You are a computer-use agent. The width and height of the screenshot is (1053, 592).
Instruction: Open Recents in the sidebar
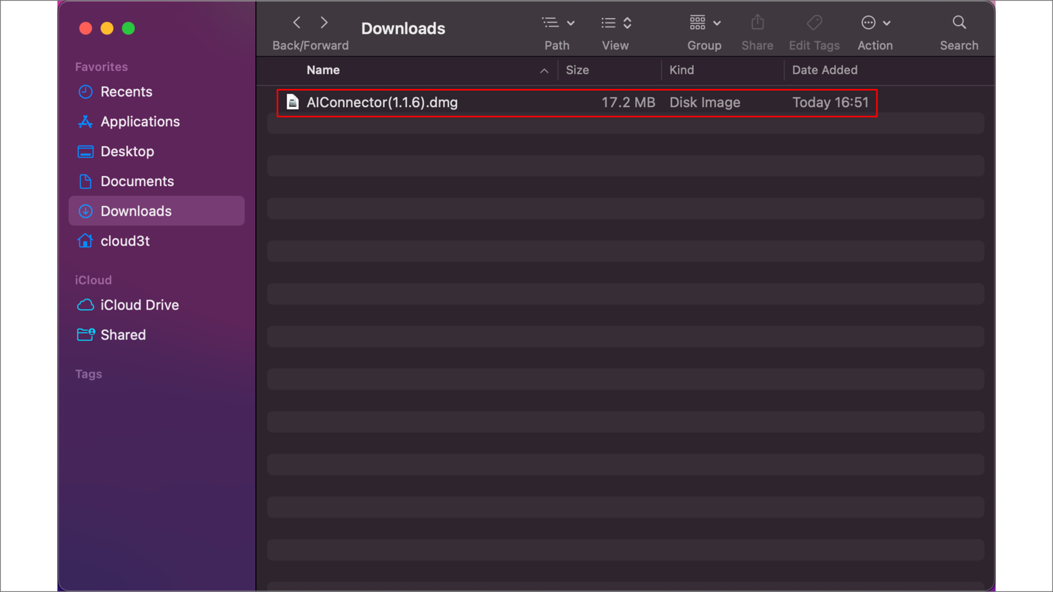pyautogui.click(x=126, y=92)
